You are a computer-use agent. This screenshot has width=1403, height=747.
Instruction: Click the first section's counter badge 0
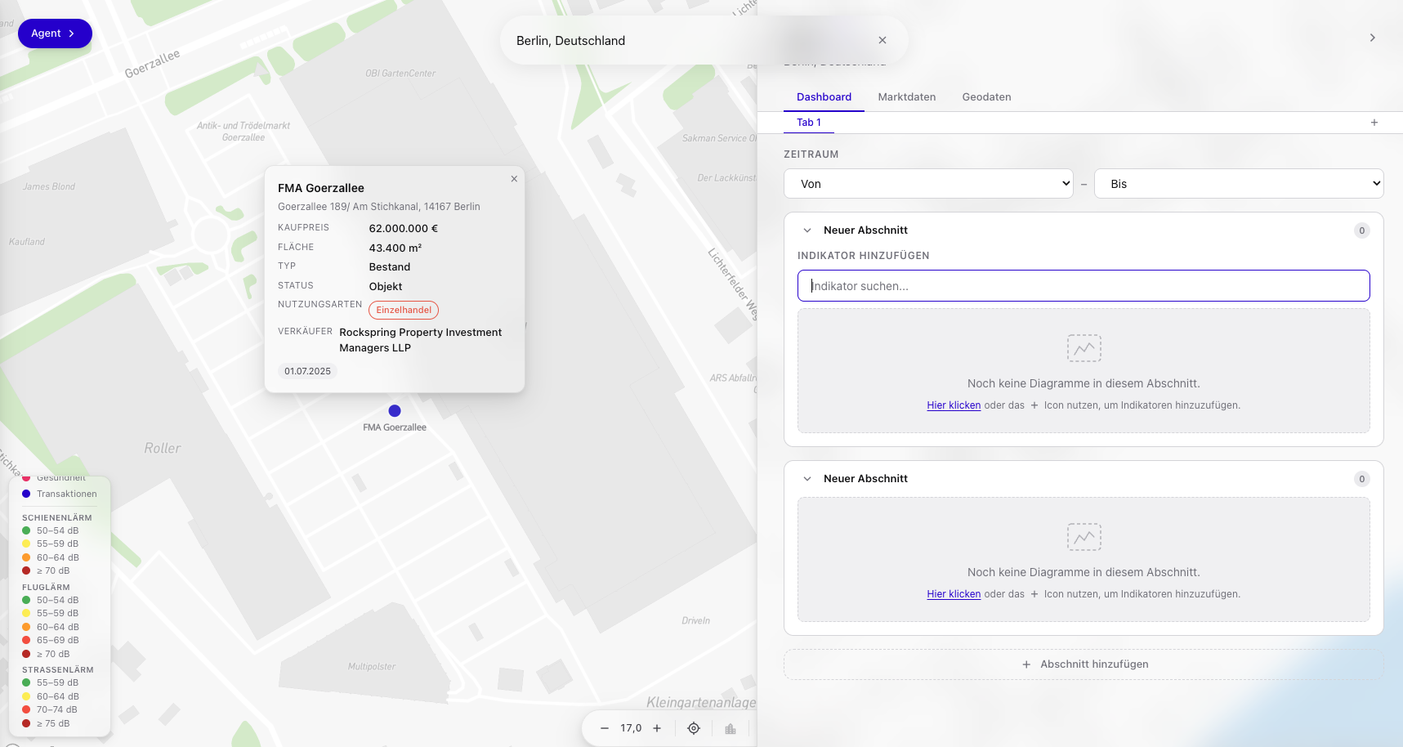point(1362,230)
